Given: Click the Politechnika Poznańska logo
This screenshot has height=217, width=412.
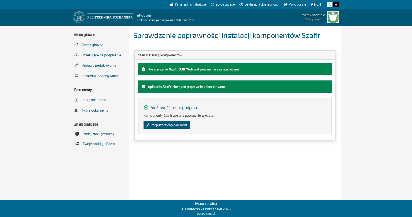Looking at the screenshot, I should (103, 17).
